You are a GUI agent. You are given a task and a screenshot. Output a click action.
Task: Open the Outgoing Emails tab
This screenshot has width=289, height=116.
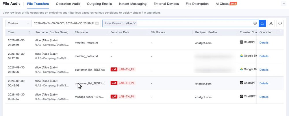99,4
